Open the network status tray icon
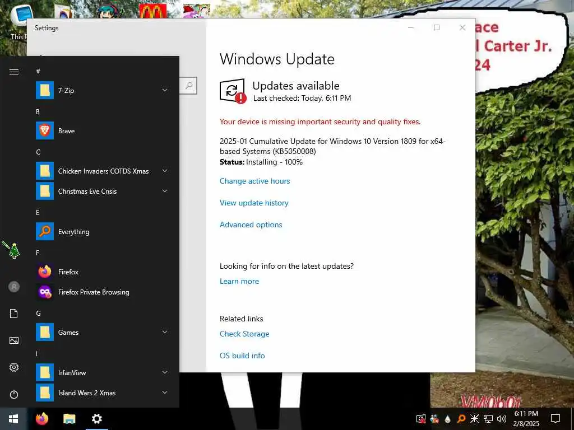574x430 pixels. pyautogui.click(x=488, y=419)
